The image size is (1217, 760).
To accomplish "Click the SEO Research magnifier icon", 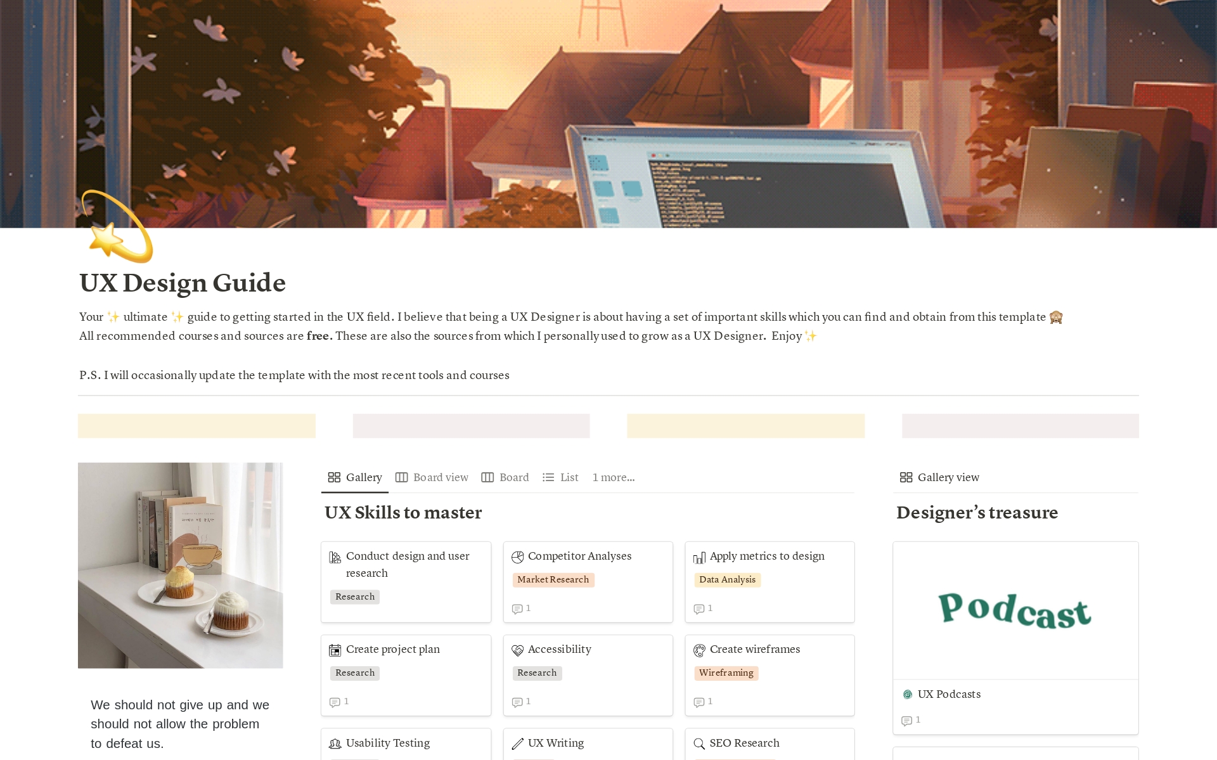I will [699, 744].
